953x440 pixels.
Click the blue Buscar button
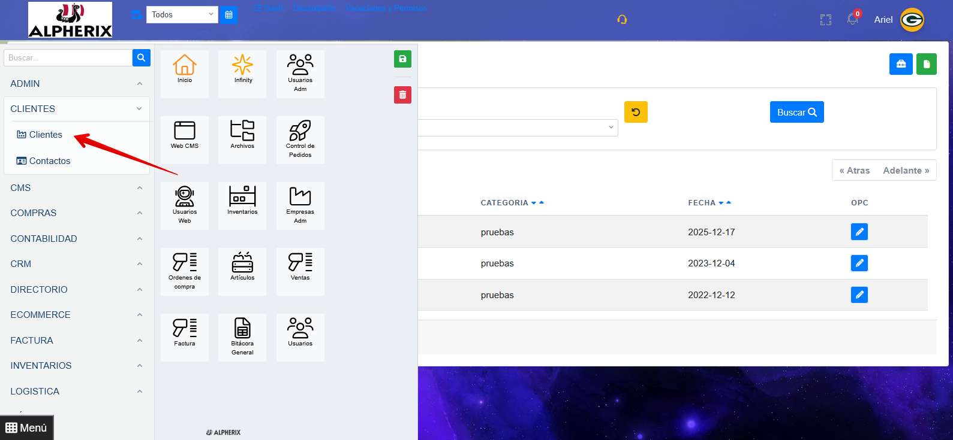click(x=796, y=112)
